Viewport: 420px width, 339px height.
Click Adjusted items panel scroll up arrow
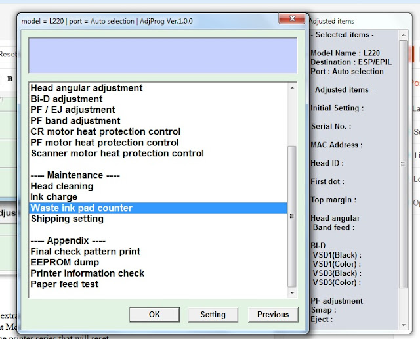tap(403, 35)
